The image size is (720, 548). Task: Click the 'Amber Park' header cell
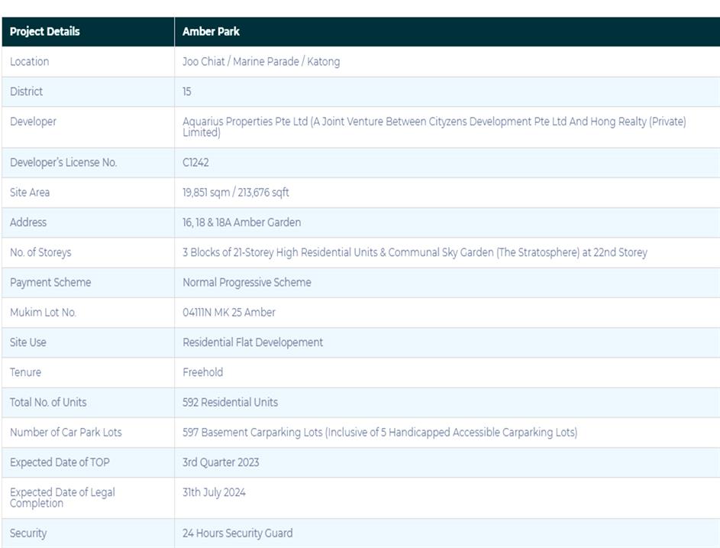(211, 31)
